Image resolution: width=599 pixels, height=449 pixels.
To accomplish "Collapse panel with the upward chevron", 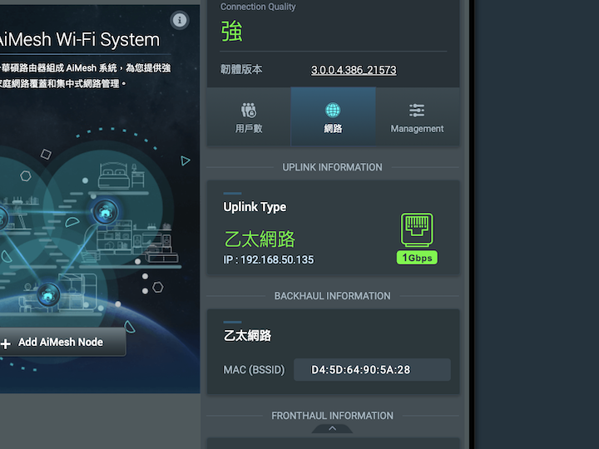I will click(332, 428).
